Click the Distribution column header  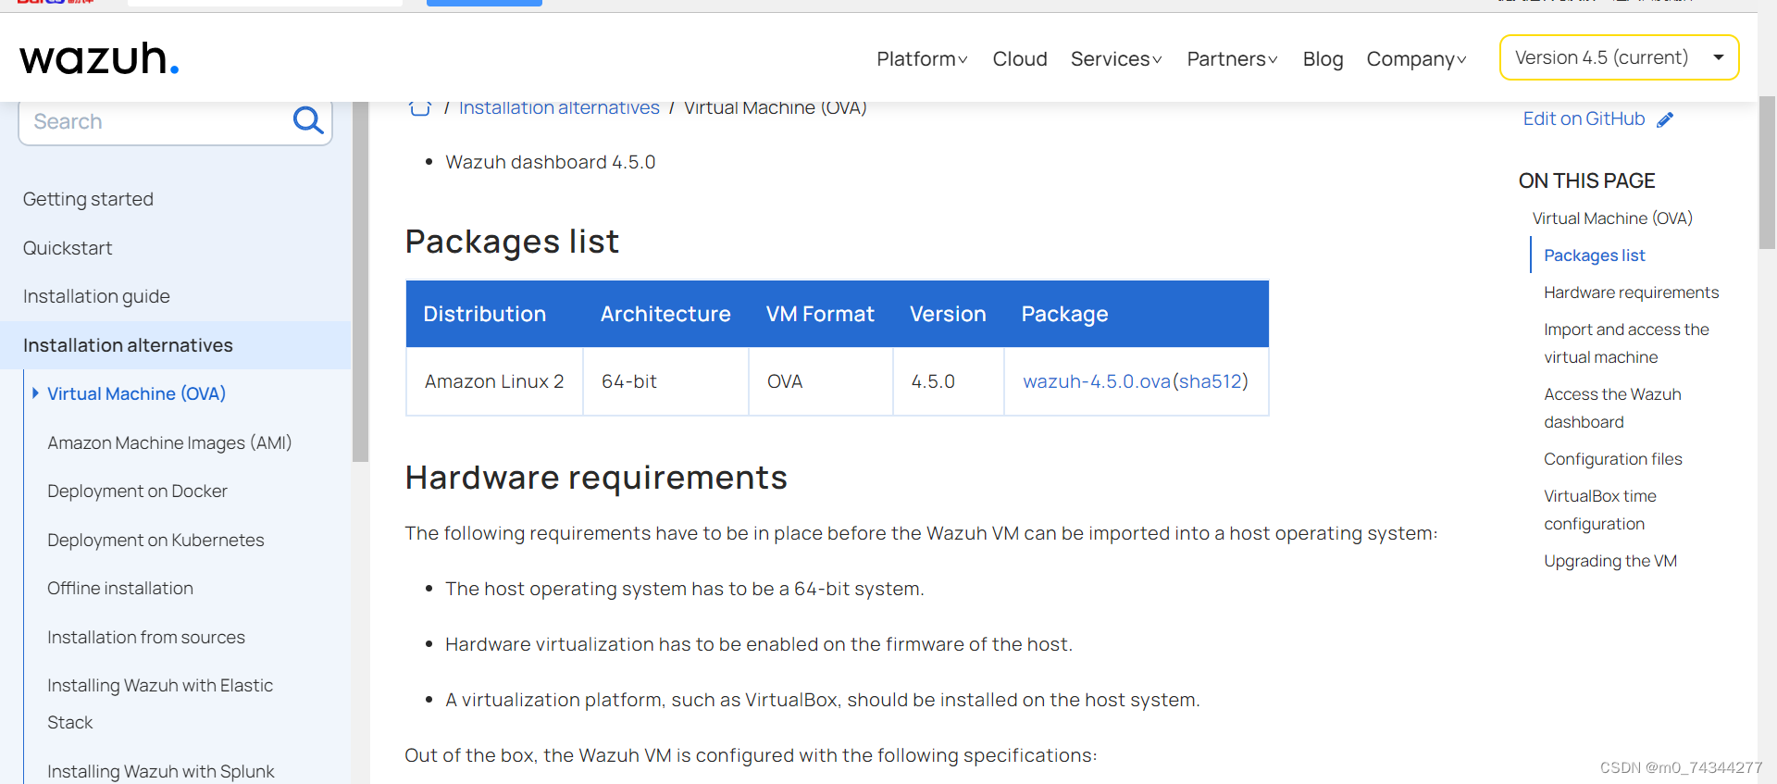click(x=485, y=314)
